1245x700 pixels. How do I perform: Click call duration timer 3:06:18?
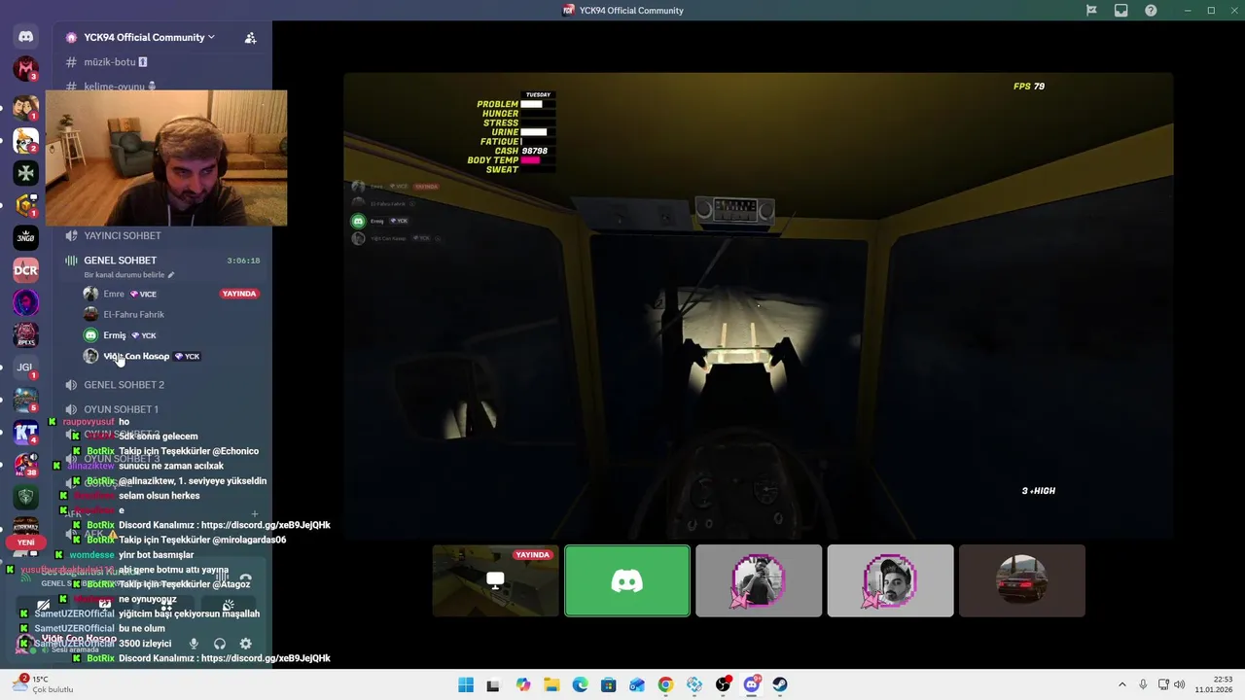tap(243, 261)
